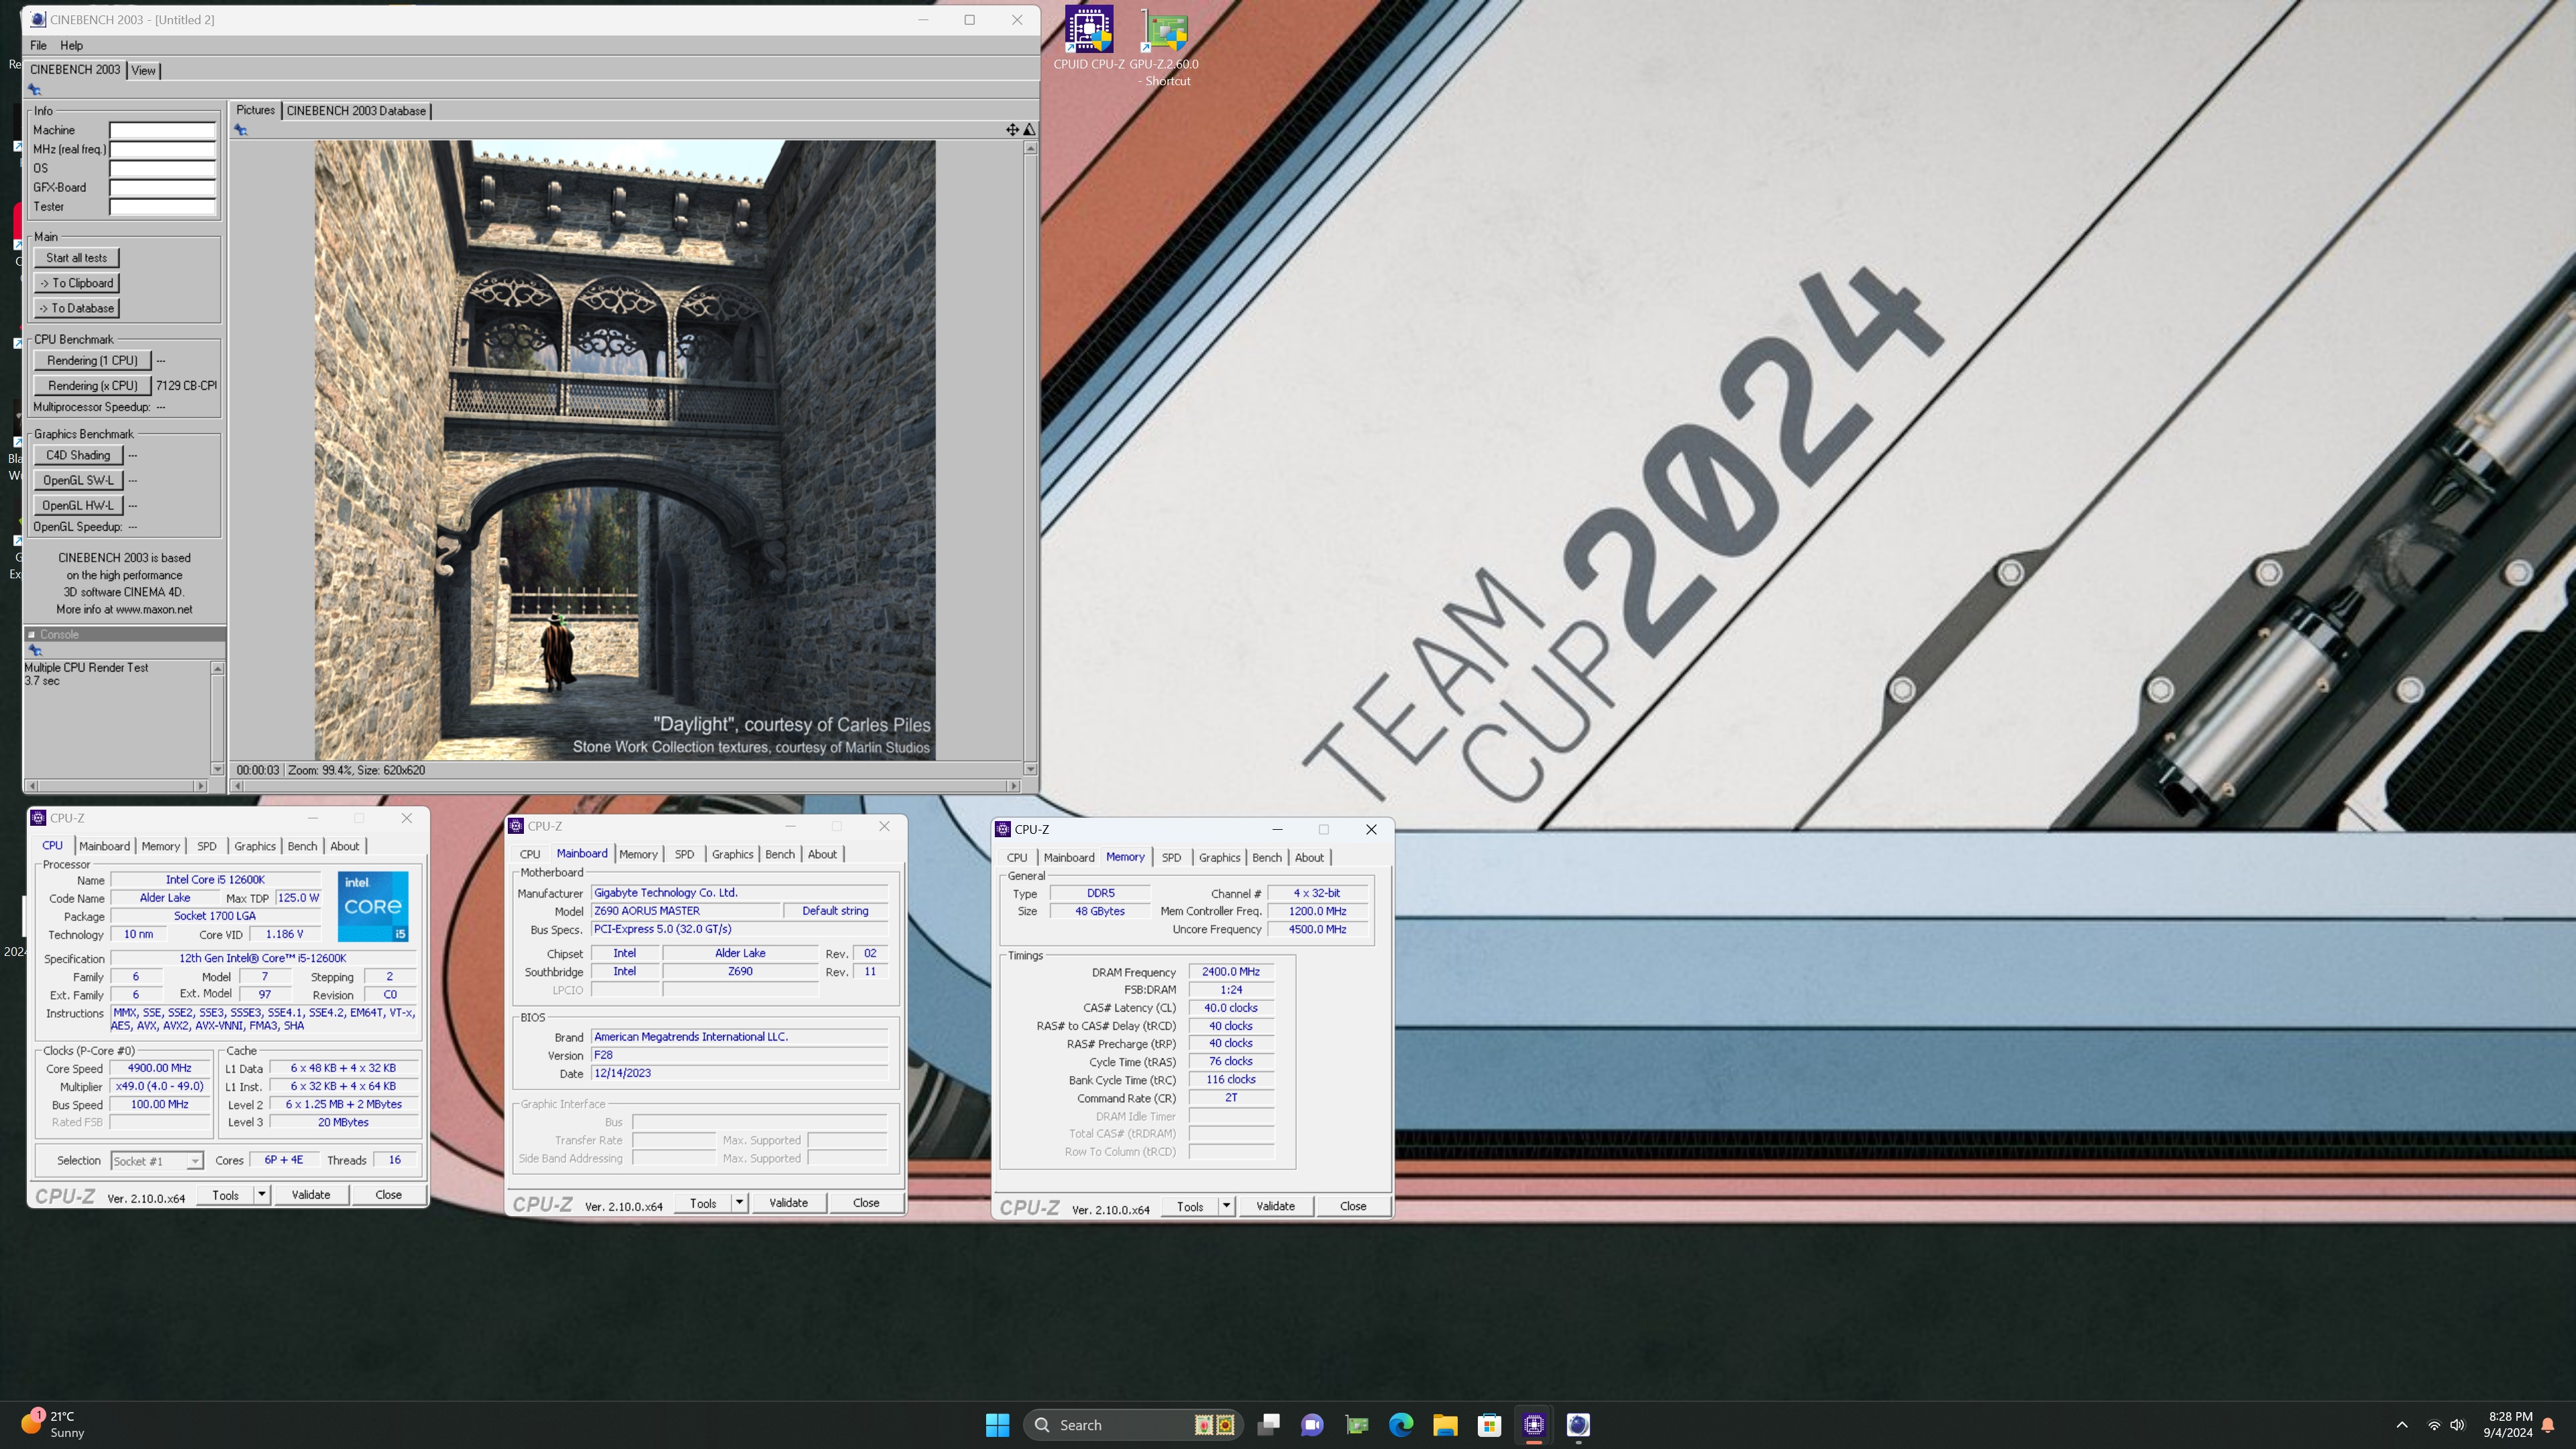The width and height of the screenshot is (2576, 1449).
Task: Click the CPU-Z icon on the taskbar
Action: (1534, 1425)
